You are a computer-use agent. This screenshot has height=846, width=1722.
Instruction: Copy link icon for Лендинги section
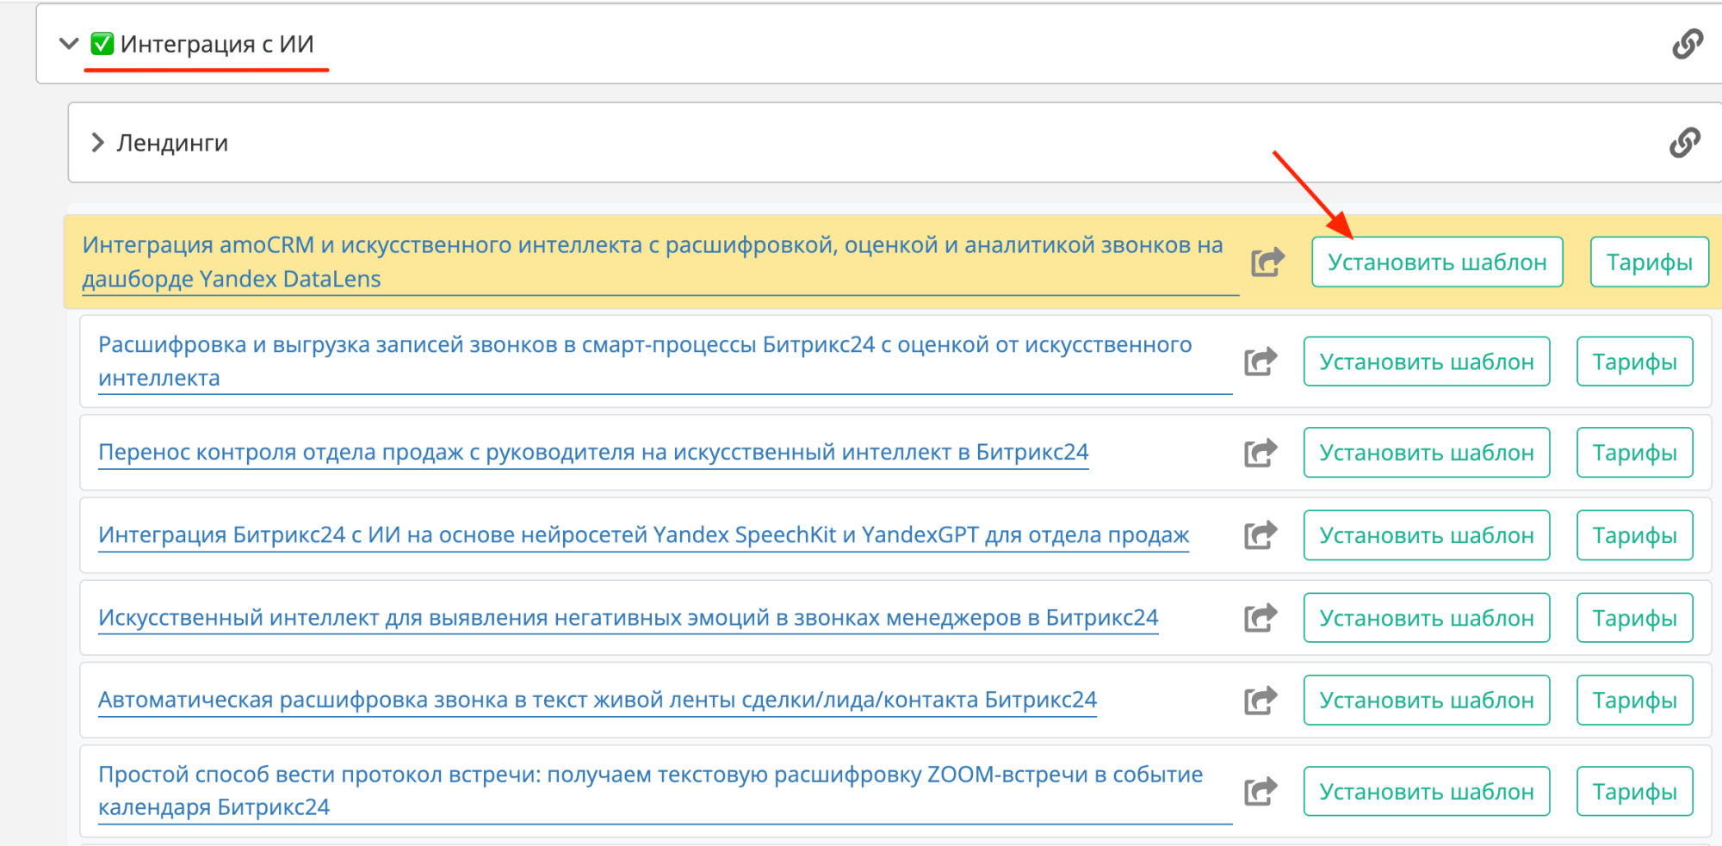pos(1684,143)
